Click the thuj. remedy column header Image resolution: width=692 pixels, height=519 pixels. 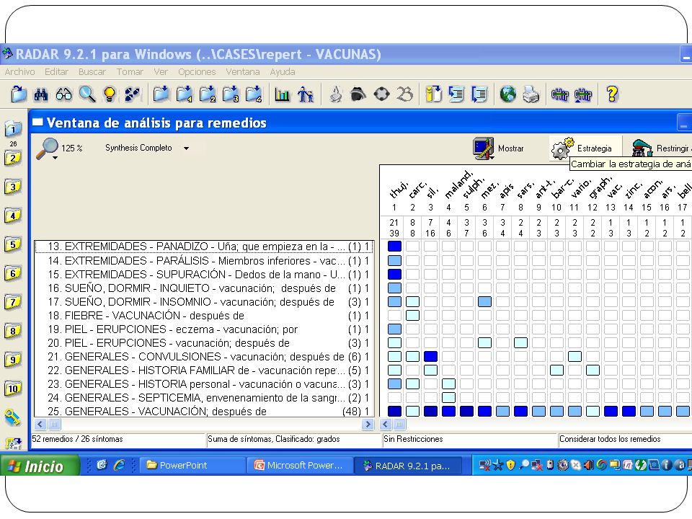click(398, 190)
